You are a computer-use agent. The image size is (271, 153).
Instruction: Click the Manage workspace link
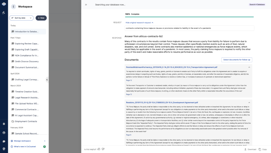pyautogui.click(x=22, y=141)
